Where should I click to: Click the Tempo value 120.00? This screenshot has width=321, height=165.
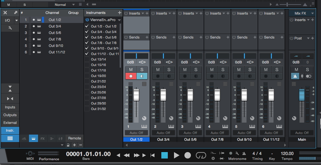[x=287, y=153]
